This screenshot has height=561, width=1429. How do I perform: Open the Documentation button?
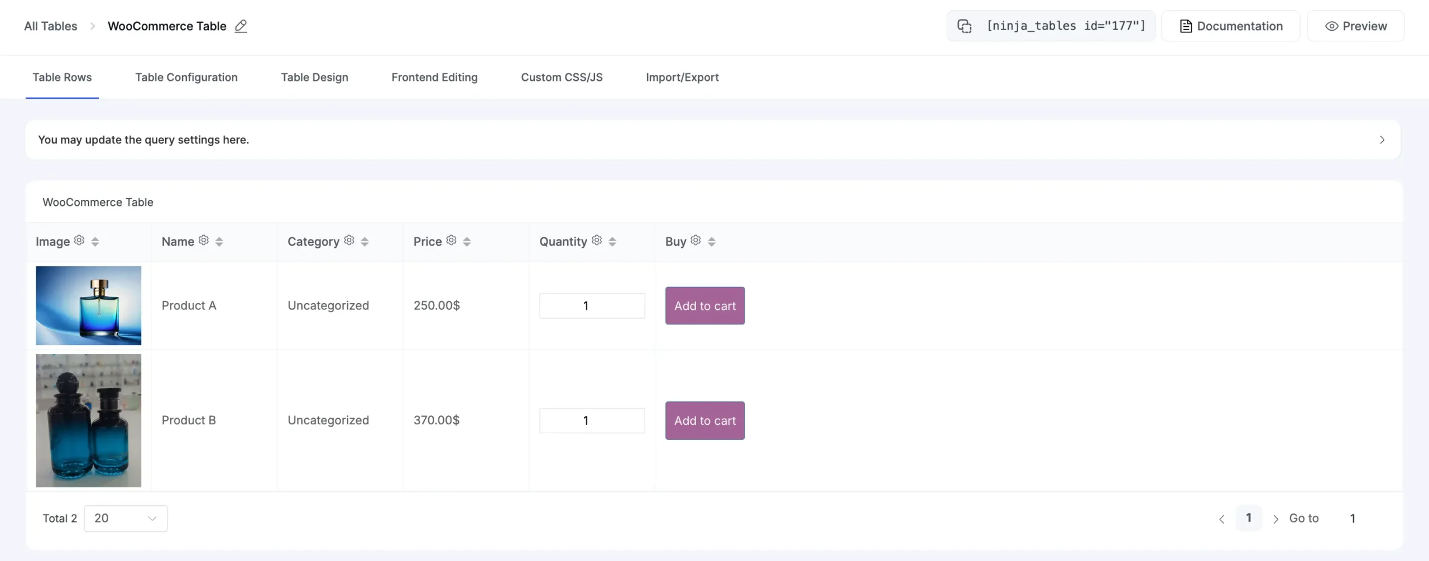pos(1231,26)
